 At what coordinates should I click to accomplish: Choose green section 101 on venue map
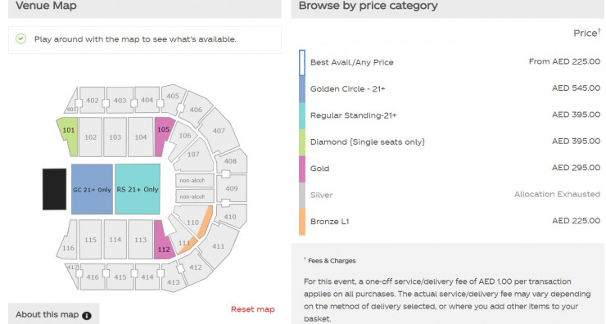[69, 136]
